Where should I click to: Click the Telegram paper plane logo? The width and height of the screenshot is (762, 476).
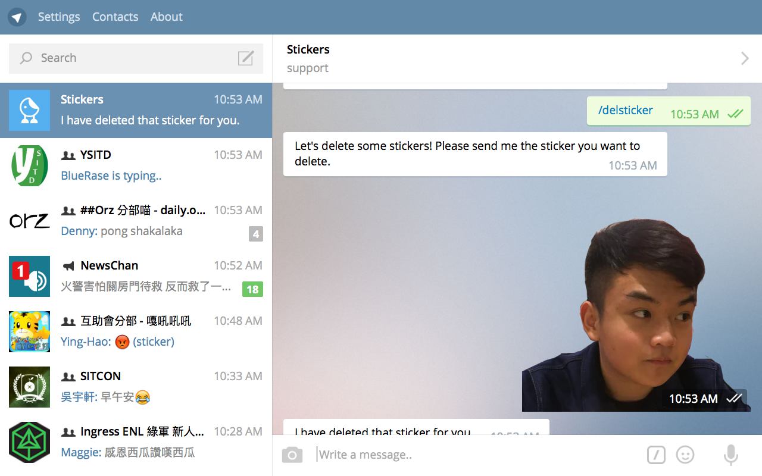point(17,17)
